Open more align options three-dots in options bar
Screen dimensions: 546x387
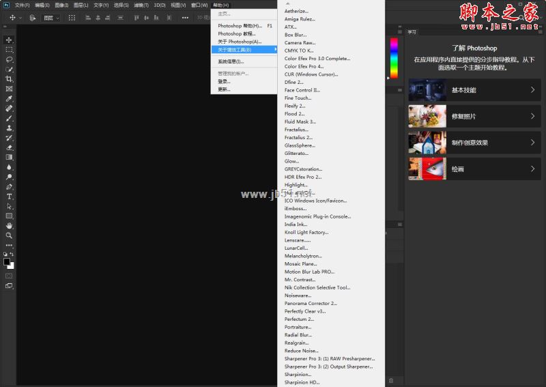coord(185,18)
